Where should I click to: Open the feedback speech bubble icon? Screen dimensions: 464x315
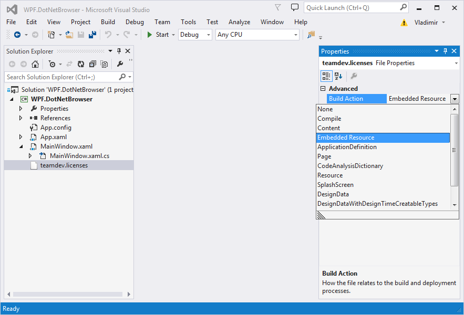pos(295,7)
